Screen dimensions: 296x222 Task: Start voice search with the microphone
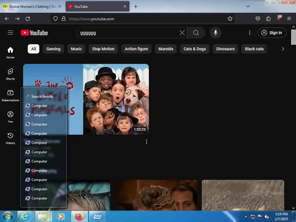(x=216, y=33)
